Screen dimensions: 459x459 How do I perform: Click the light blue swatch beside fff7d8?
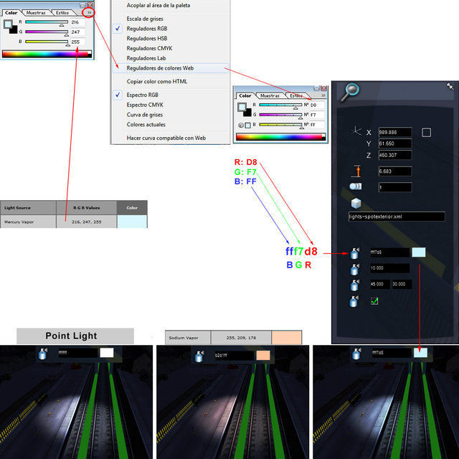coord(418,252)
